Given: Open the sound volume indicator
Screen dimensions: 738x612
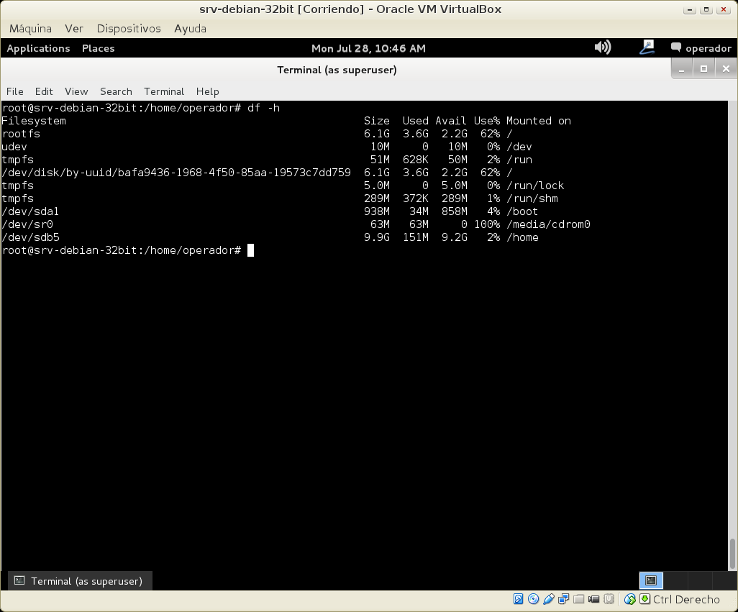Looking at the screenshot, I should click(x=602, y=47).
